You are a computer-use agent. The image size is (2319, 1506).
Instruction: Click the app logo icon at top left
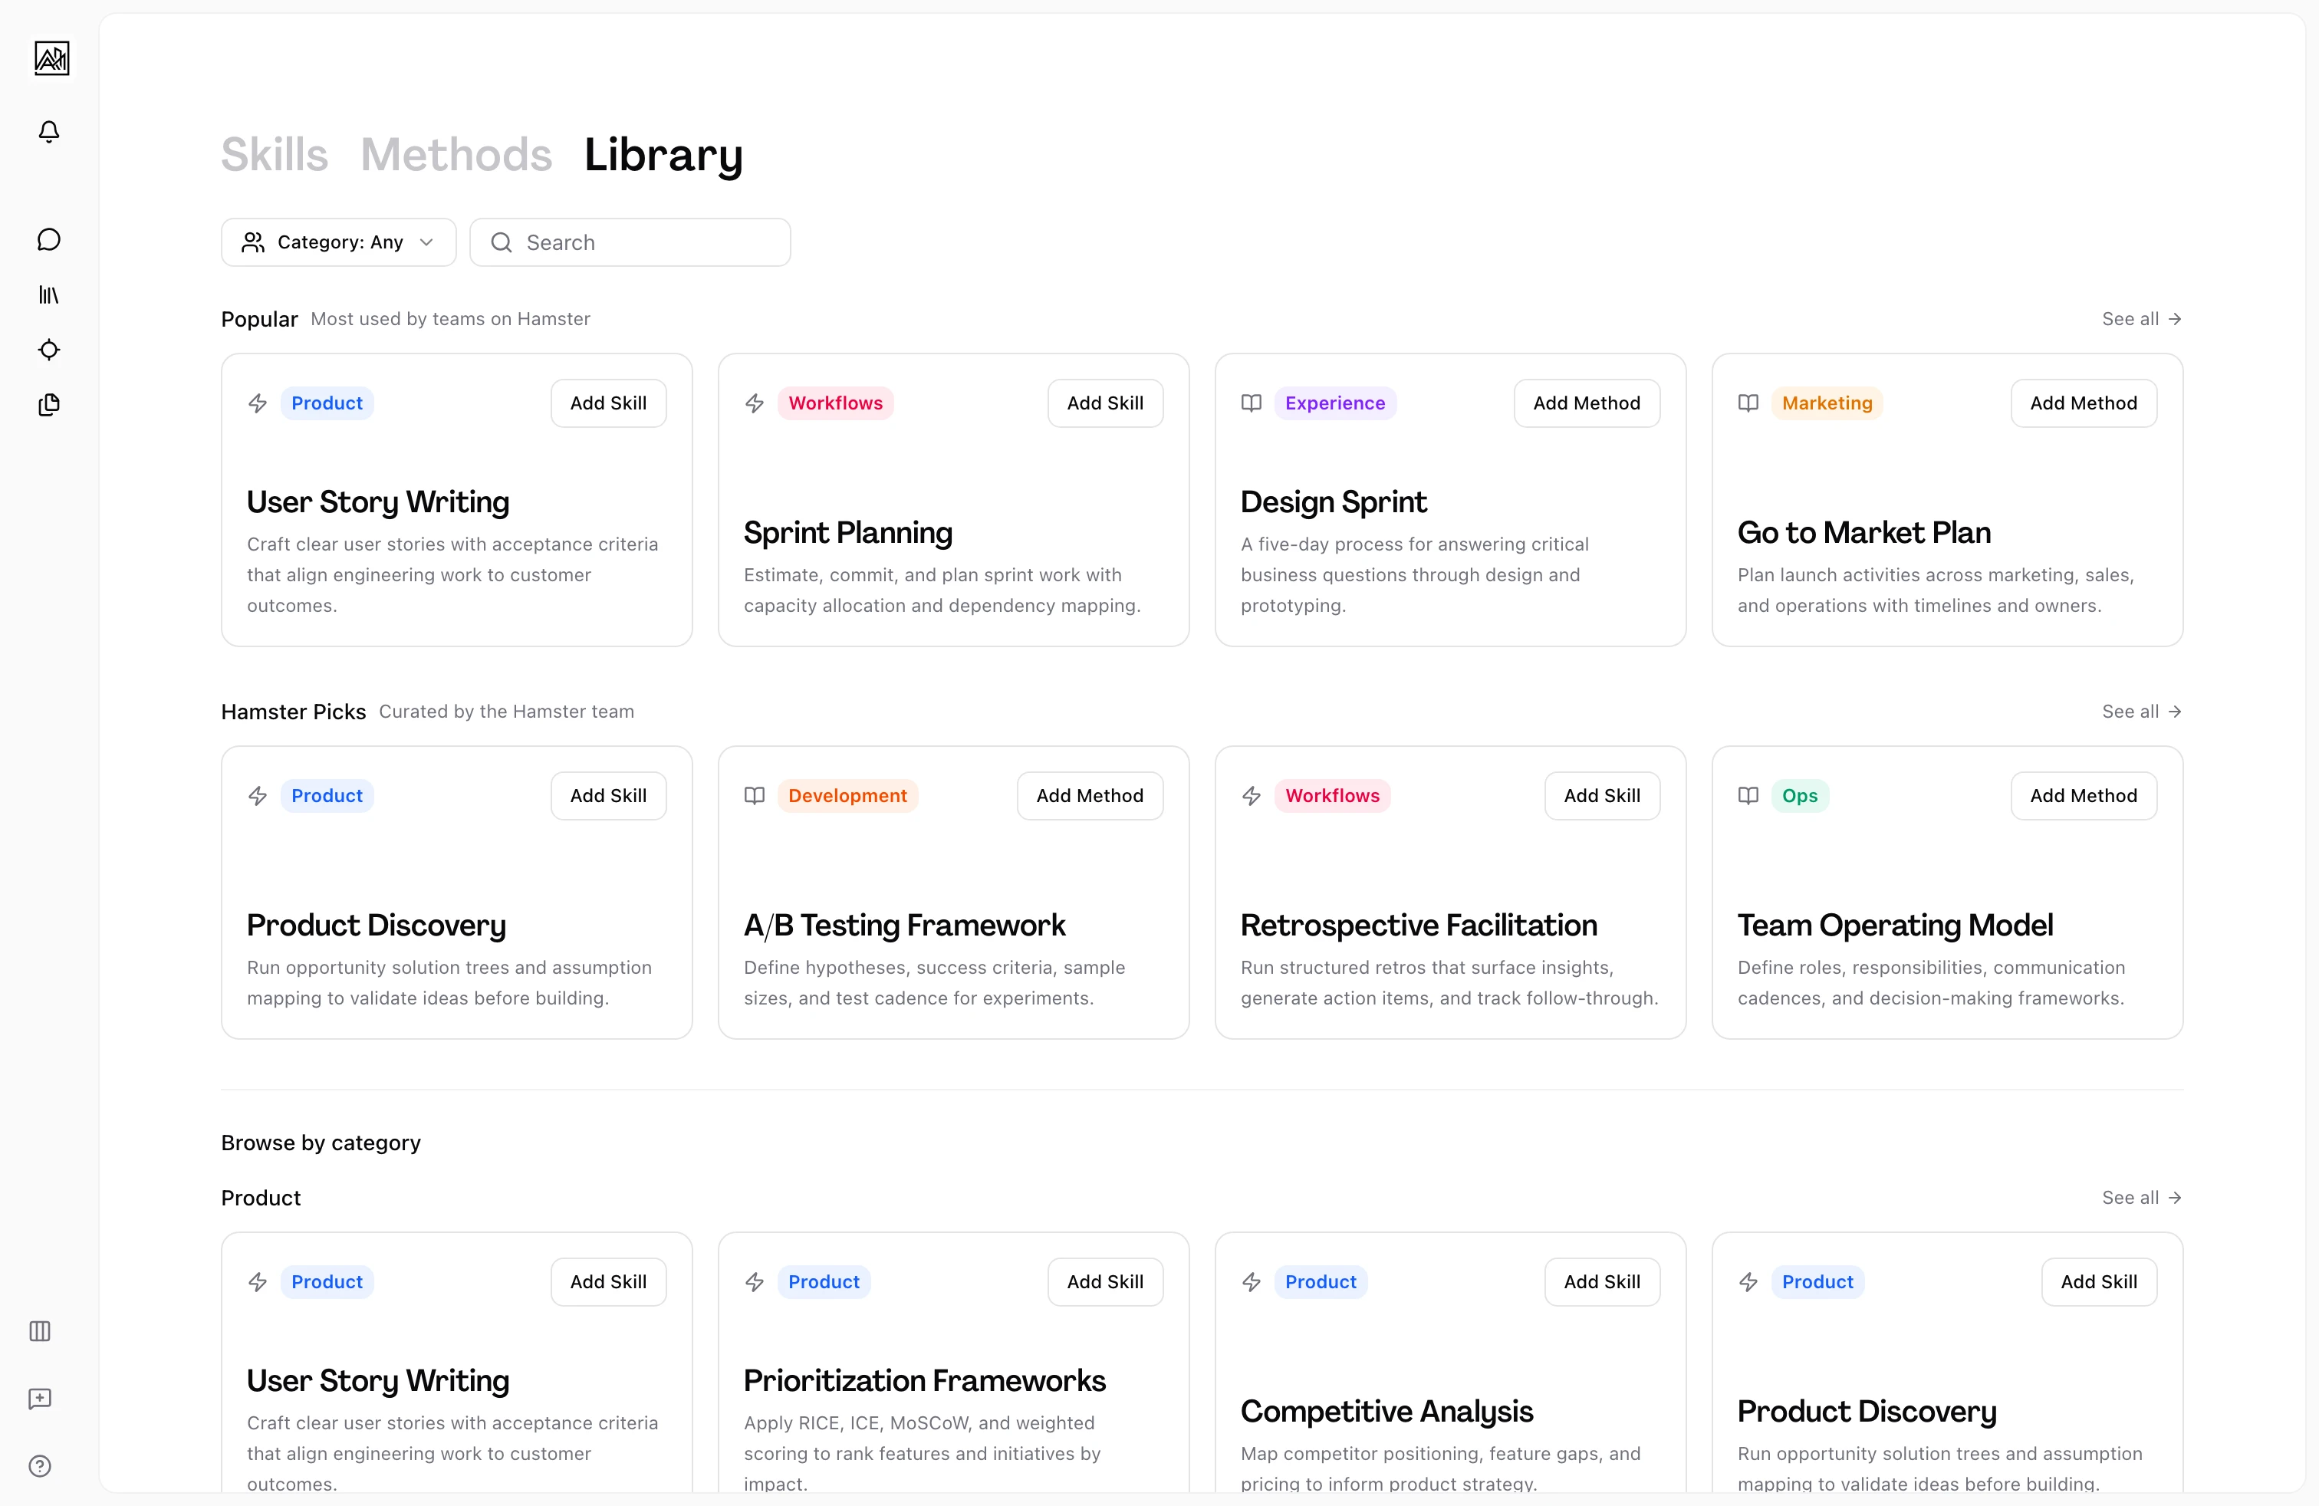(x=51, y=58)
